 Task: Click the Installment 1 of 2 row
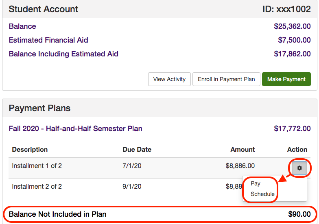[x=37, y=166]
